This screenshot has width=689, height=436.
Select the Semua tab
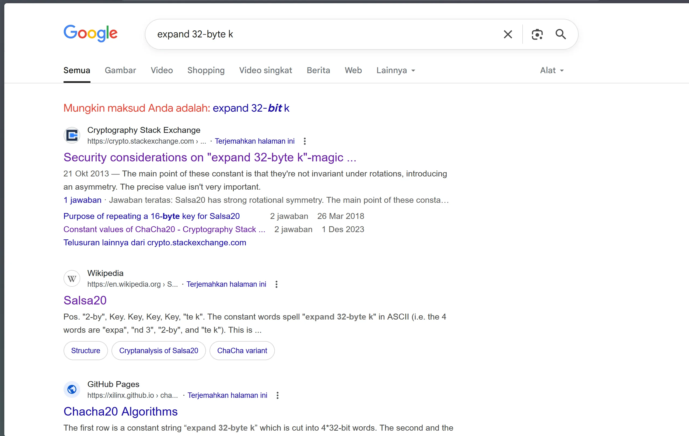point(77,70)
